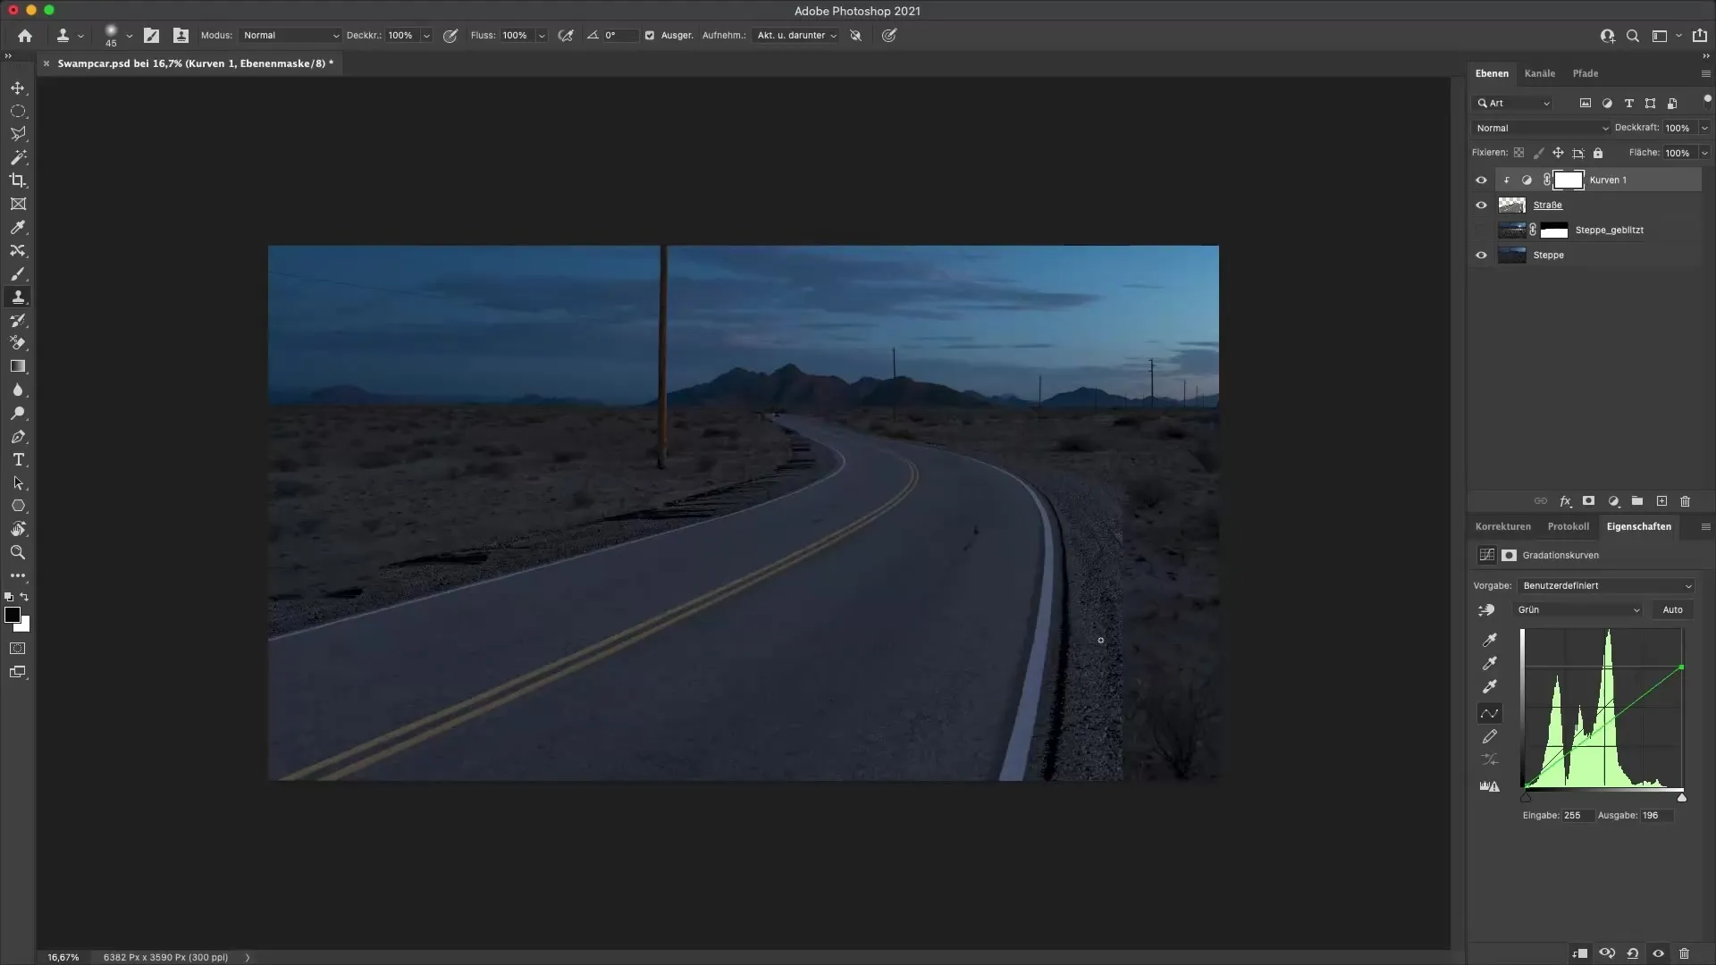The image size is (1716, 965).
Task: Uncheck the Ausger. checkbox
Action: click(650, 36)
